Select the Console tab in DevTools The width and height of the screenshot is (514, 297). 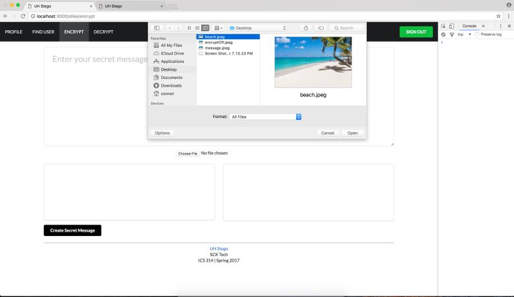click(469, 26)
